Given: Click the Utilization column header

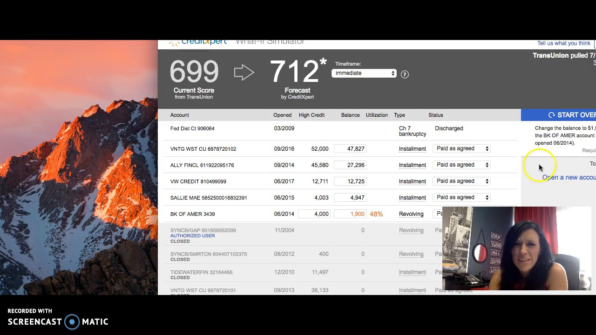Looking at the screenshot, I should (377, 115).
